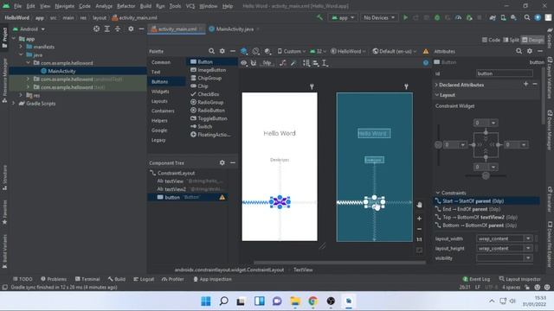
Task: Open the Problems tool window
Action: coord(54,279)
